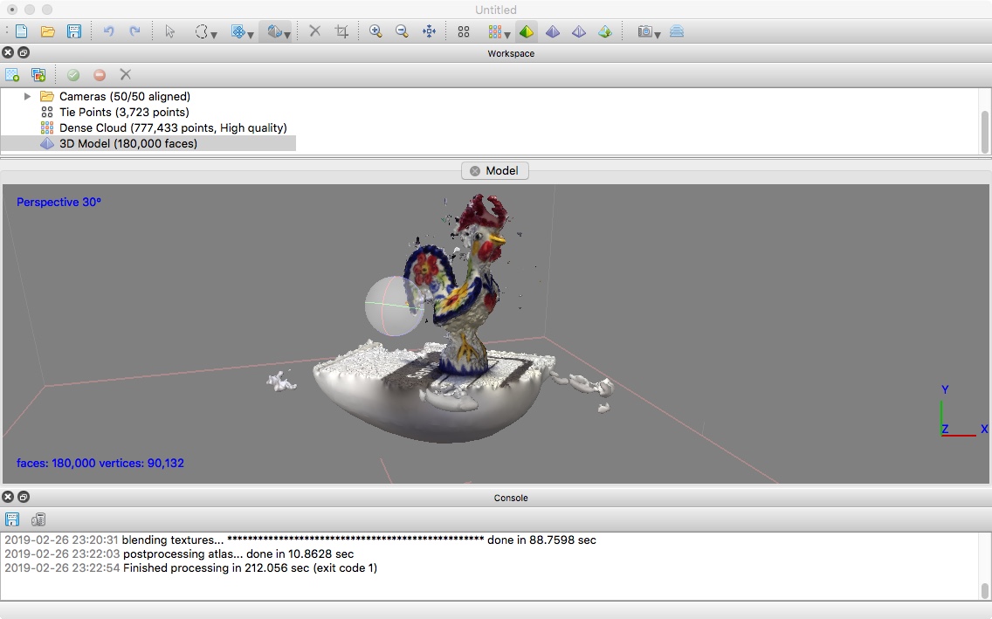Delete the current selection

314,31
